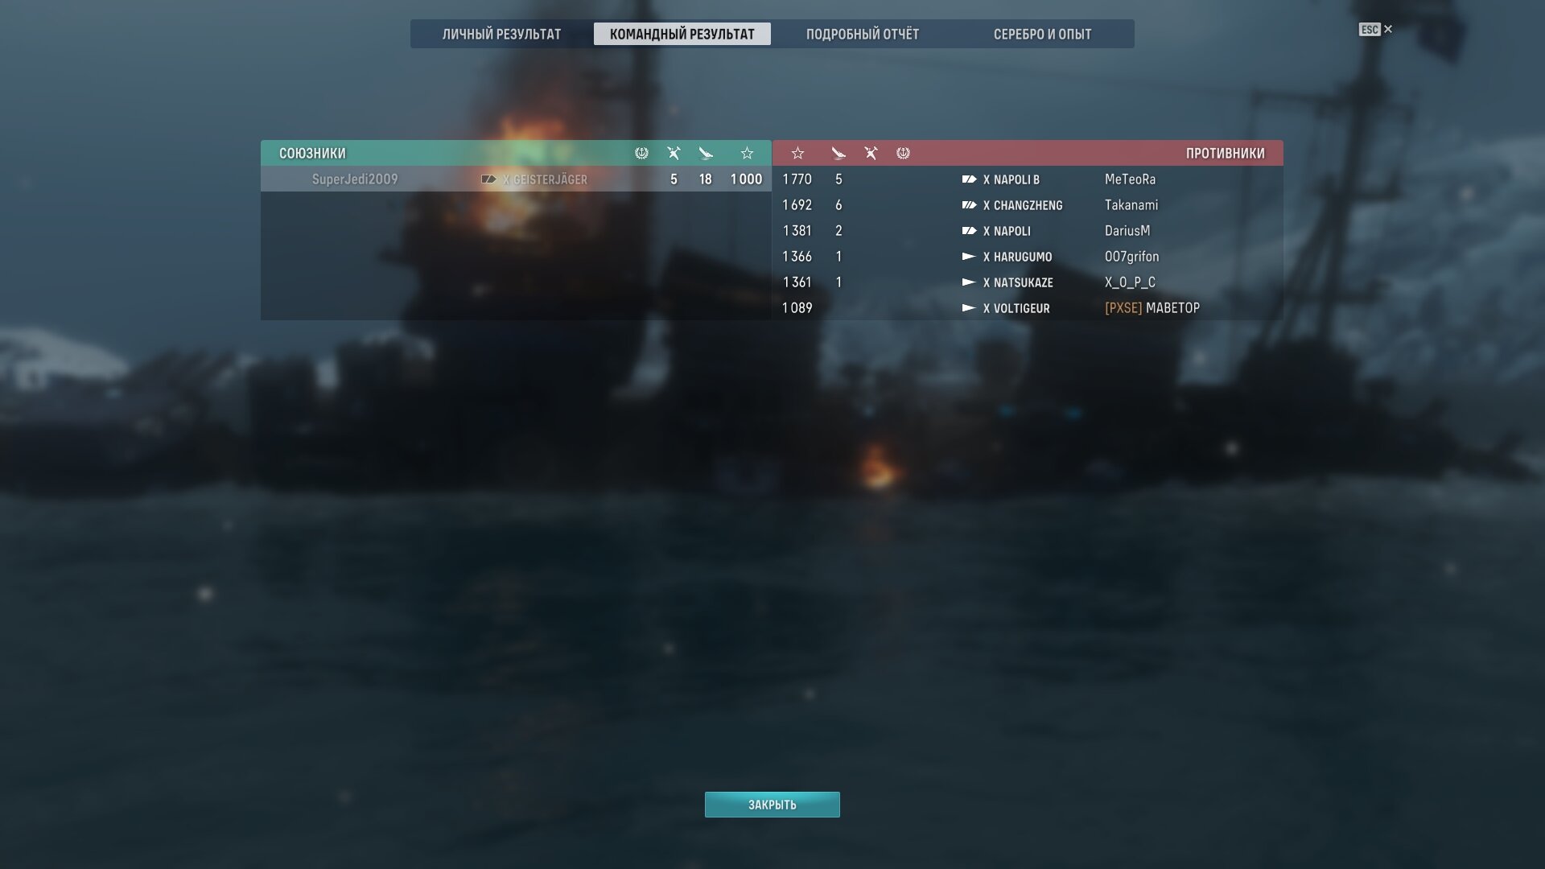The width and height of the screenshot is (1545, 869).
Task: Select the СЕРЕБРО И ОПЫТ tab
Action: tap(1042, 34)
